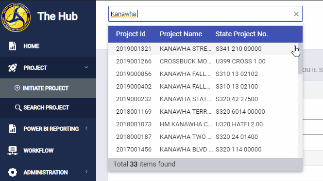This screenshot has width=323, height=181.
Task: Click state number S320 114 00000
Action: pos(238,150)
